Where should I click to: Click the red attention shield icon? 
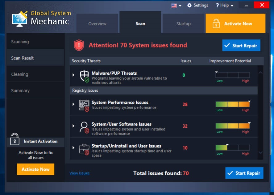click(x=79, y=45)
